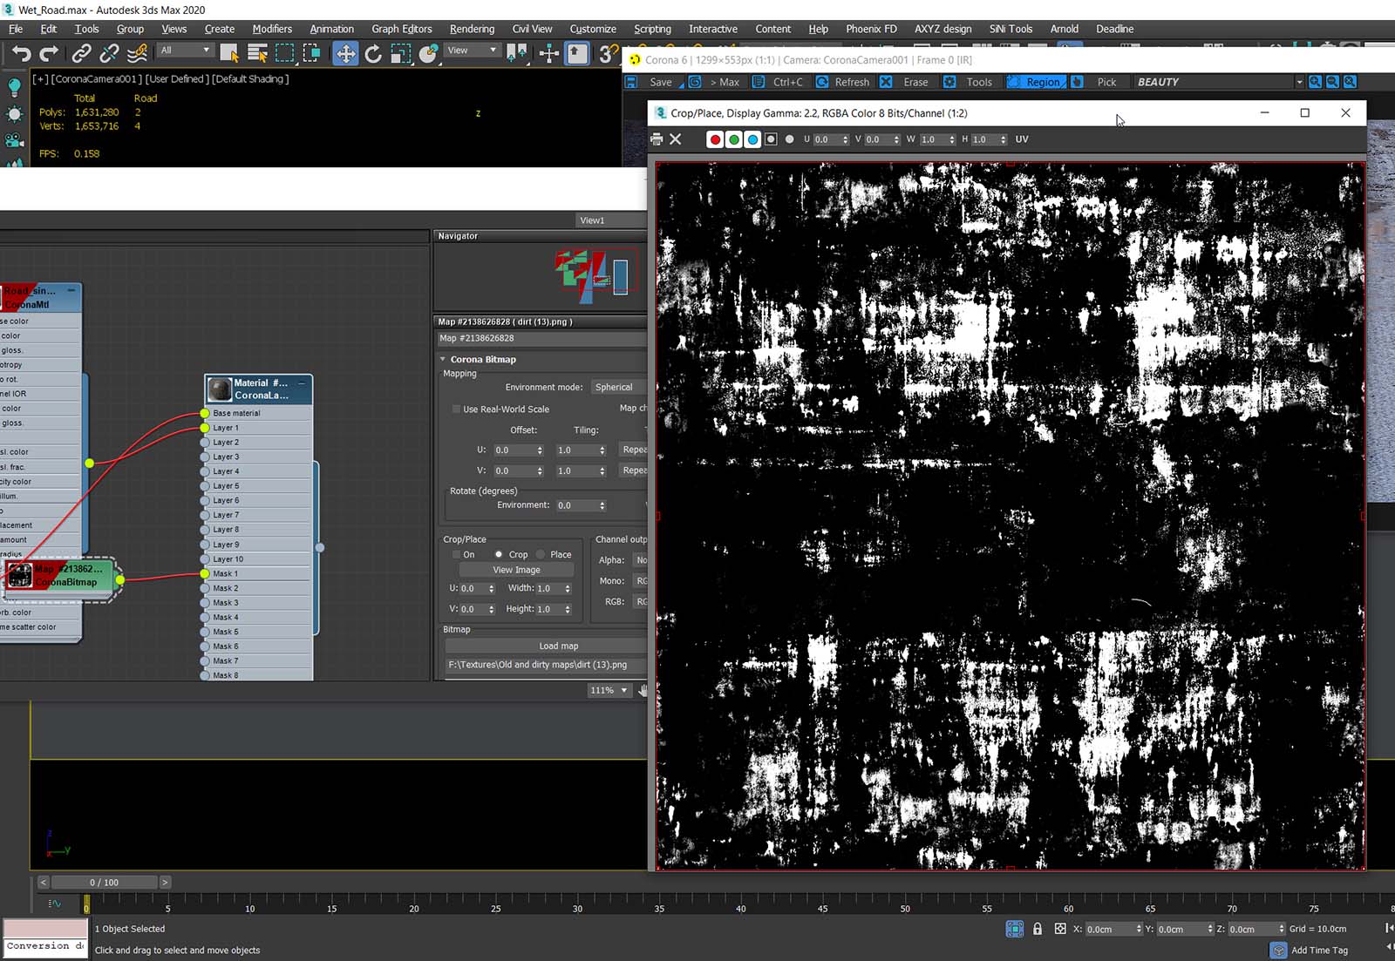The height and width of the screenshot is (961, 1395).
Task: Open Environment mode Spherical dropdown
Action: [619, 388]
